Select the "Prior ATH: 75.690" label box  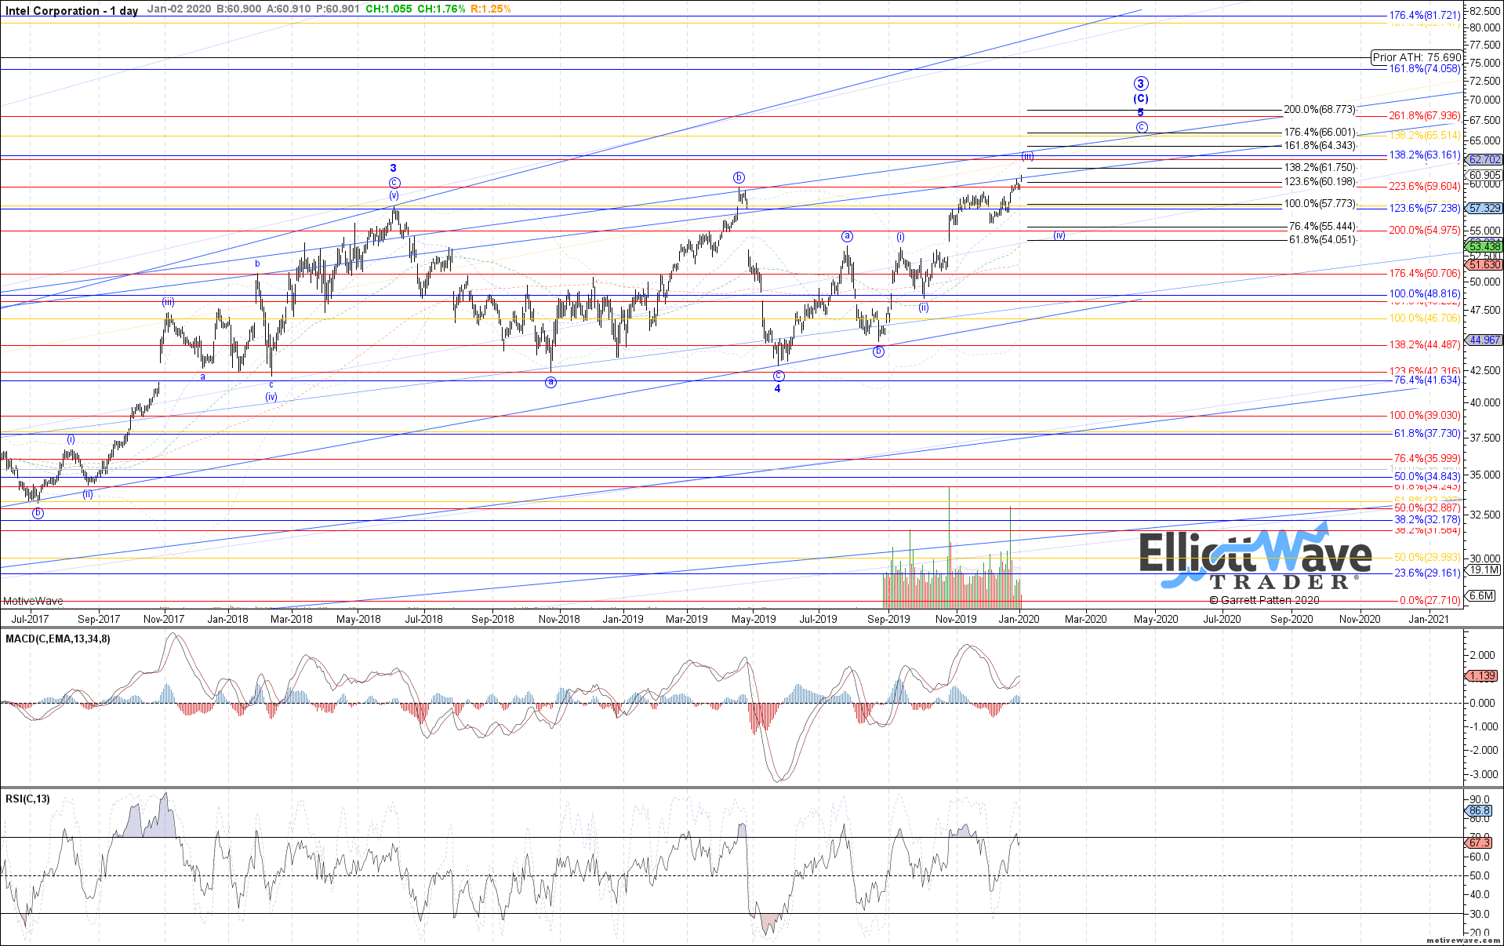tap(1417, 57)
